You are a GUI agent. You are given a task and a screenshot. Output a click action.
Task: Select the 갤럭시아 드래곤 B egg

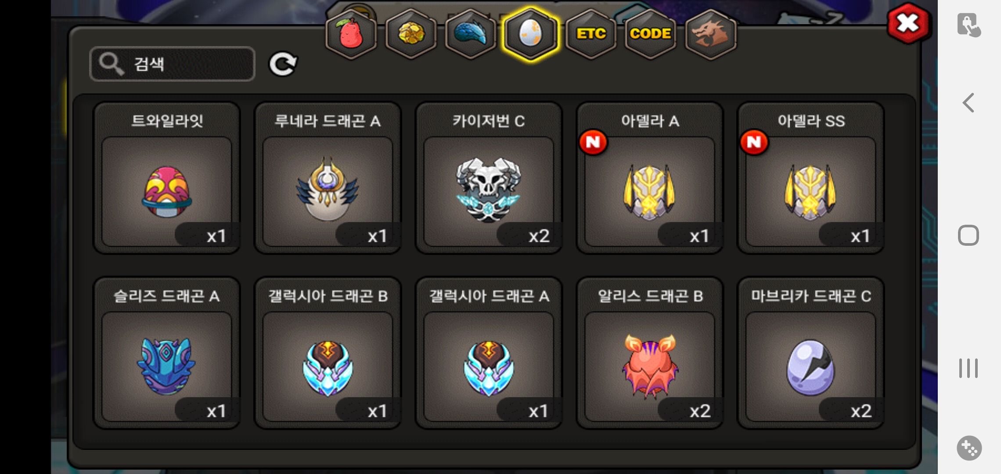328,353
